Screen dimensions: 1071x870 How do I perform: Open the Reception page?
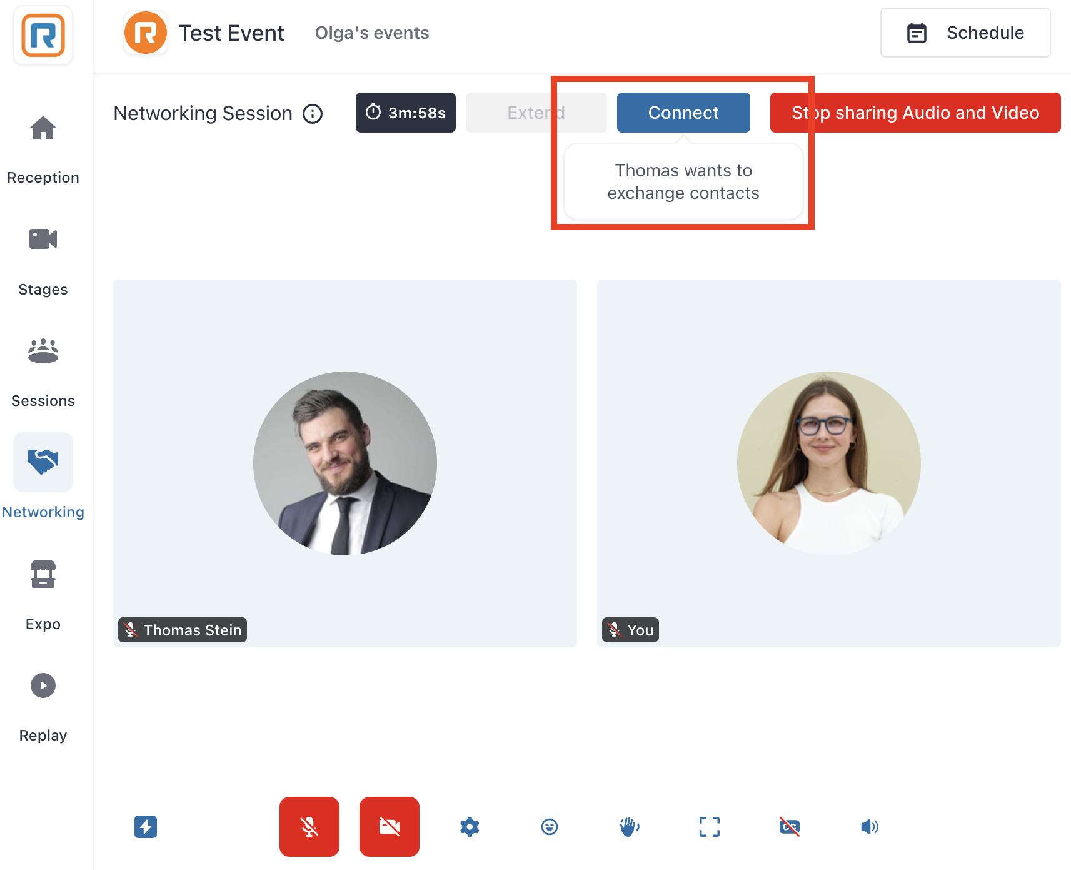coord(43,151)
